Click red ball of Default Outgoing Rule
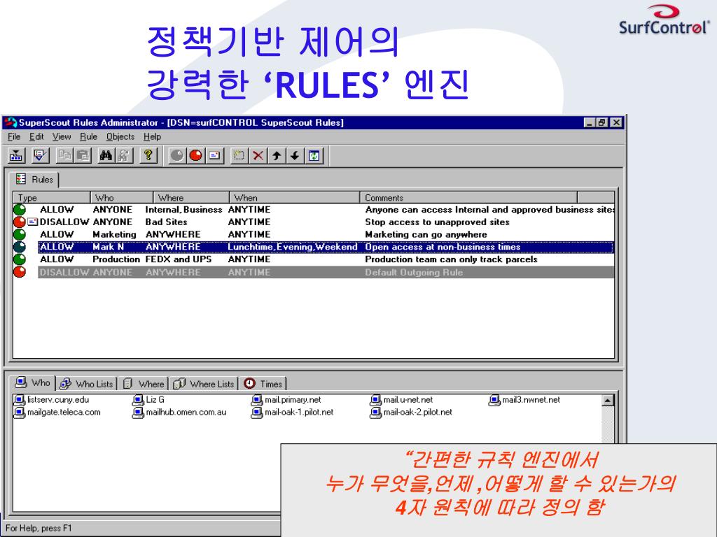The height and width of the screenshot is (537, 717). point(19,272)
